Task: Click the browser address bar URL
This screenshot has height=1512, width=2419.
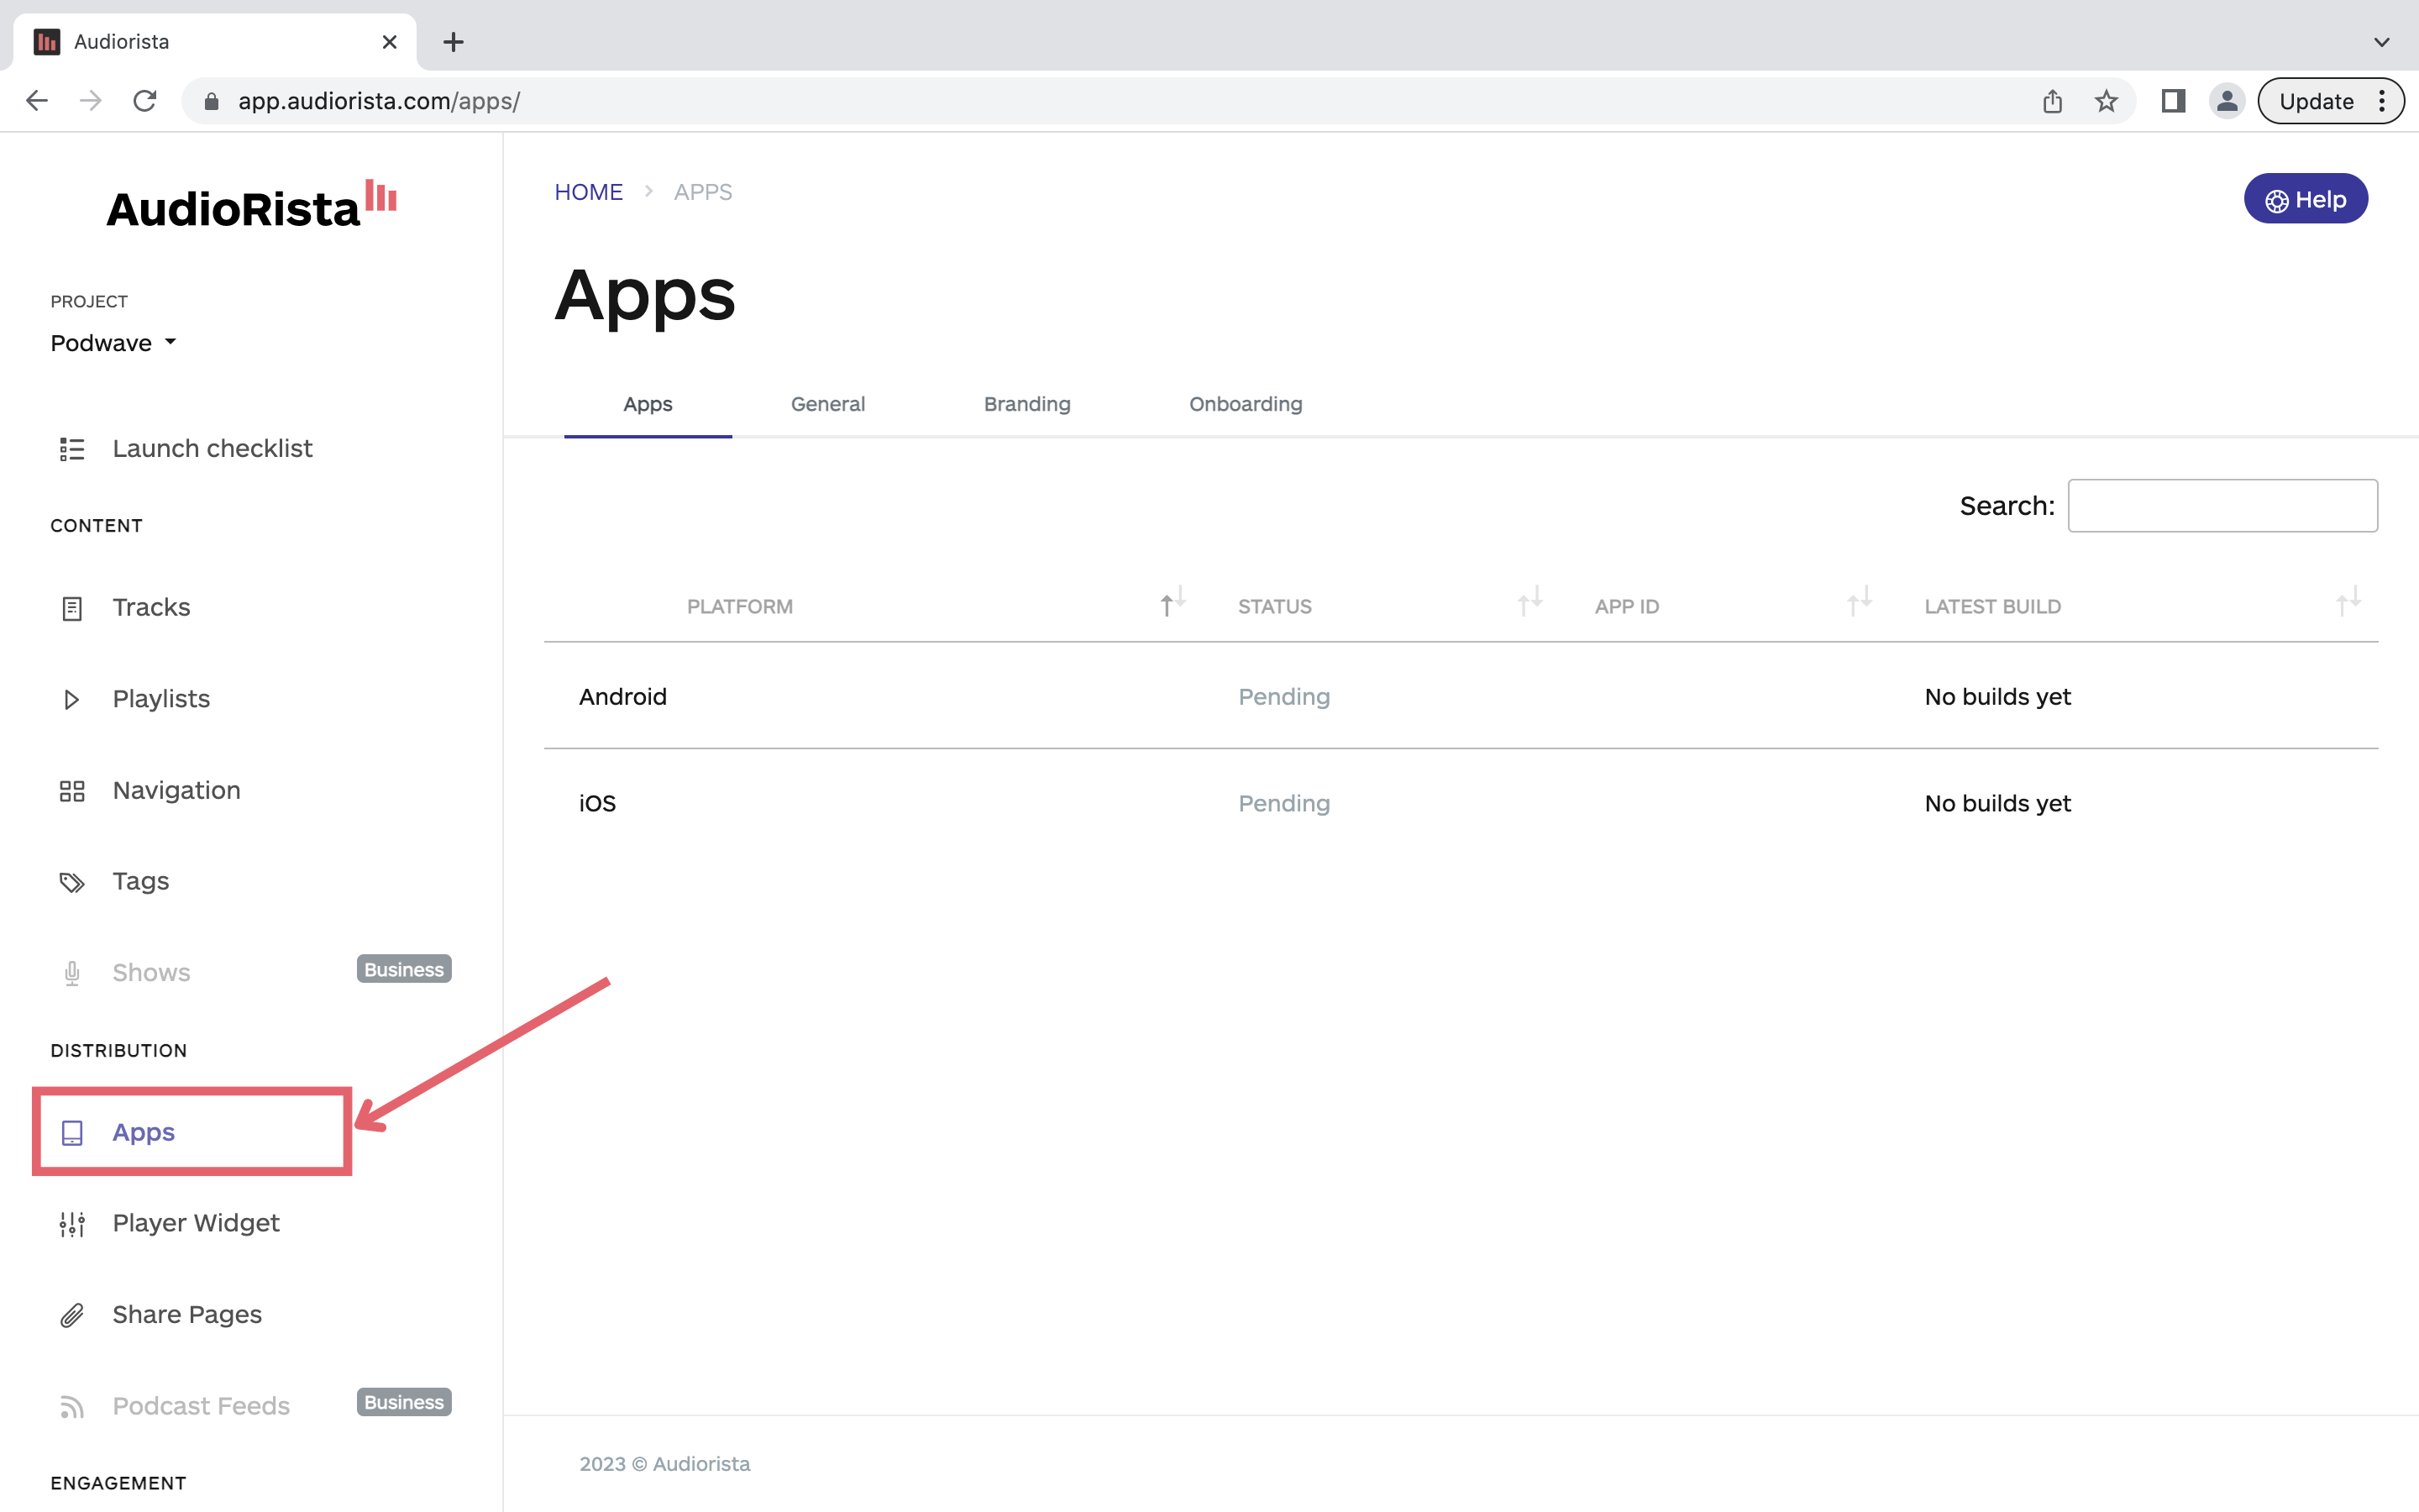Action: pos(379,101)
